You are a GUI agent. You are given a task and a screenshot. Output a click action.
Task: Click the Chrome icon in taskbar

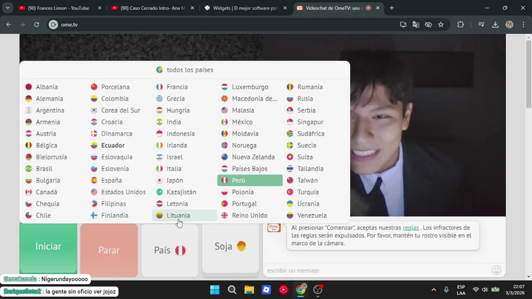[x=301, y=289]
